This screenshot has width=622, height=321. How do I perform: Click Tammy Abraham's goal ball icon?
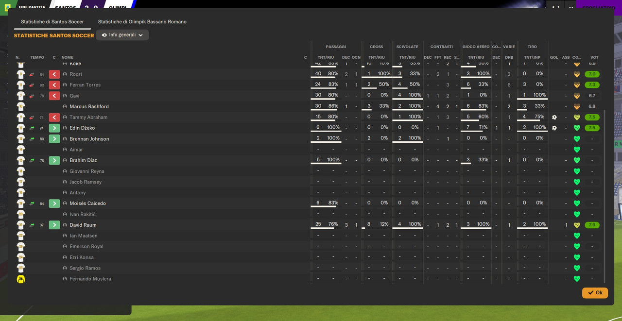click(554, 118)
